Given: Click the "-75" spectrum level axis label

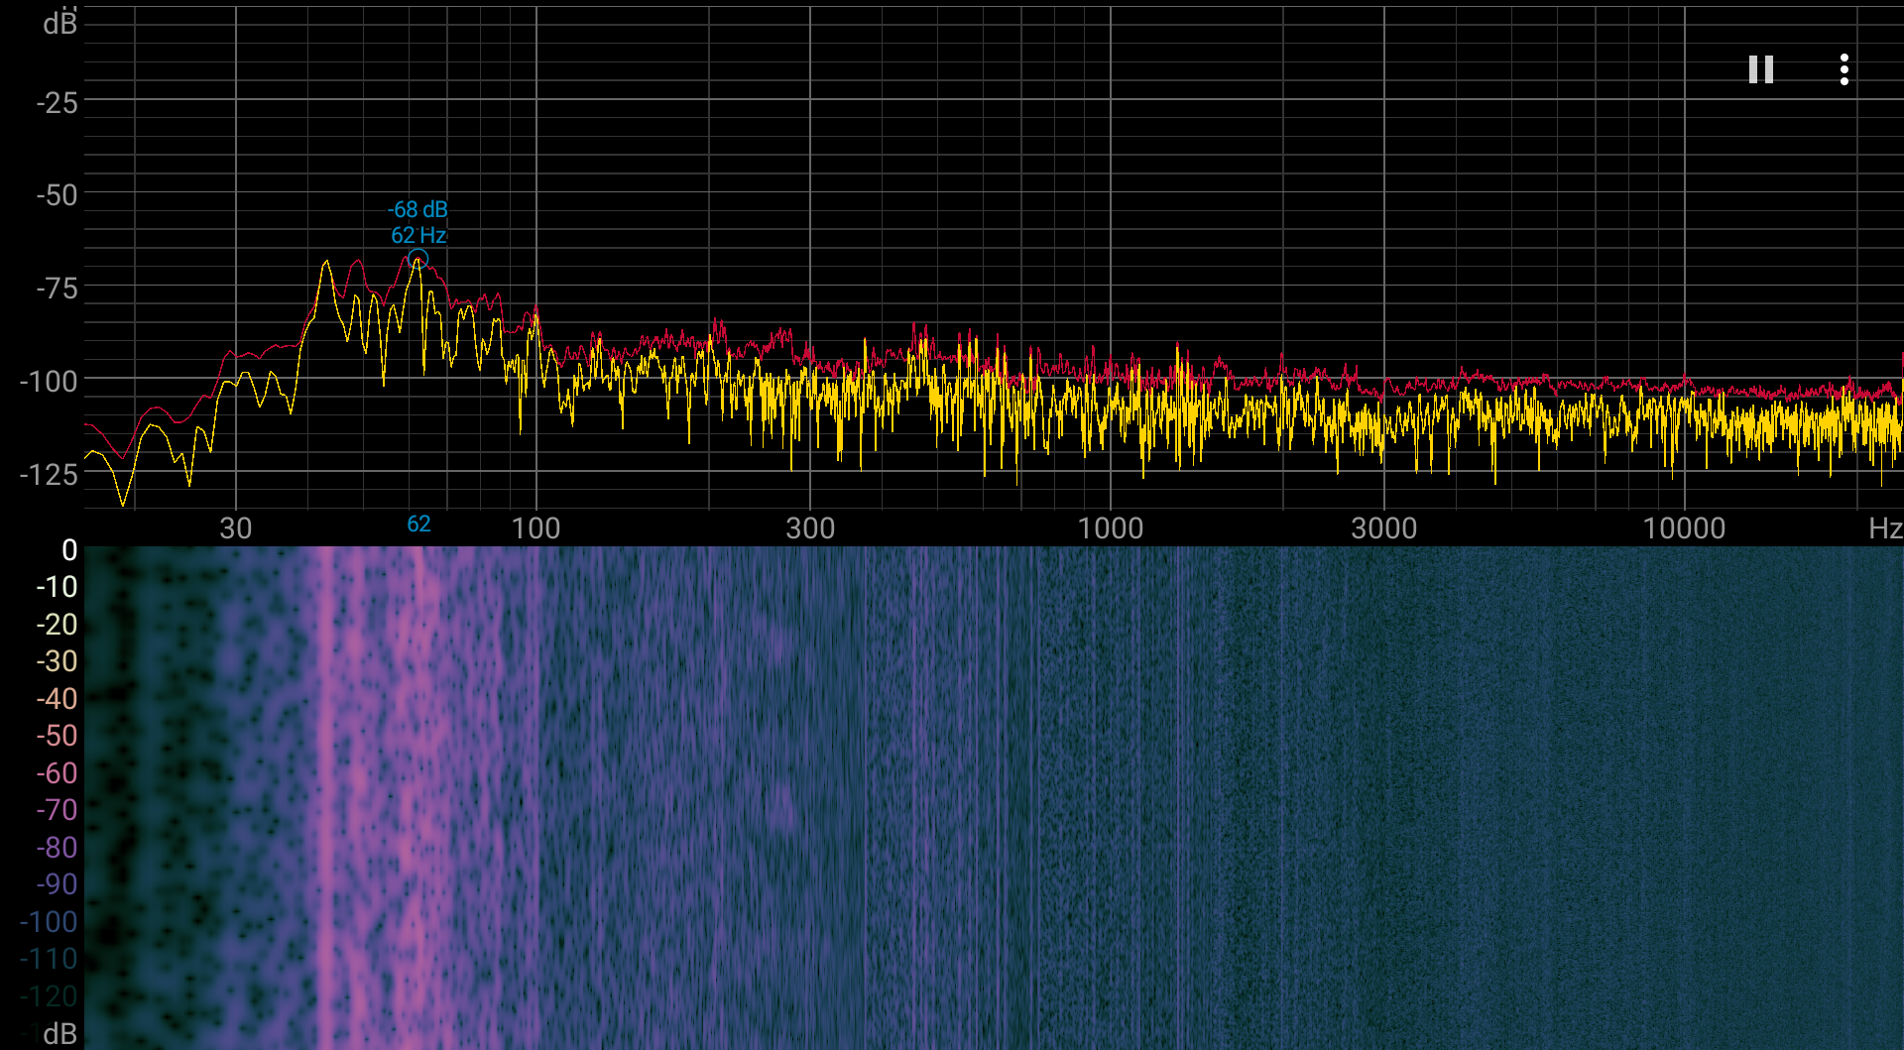Looking at the screenshot, I should (x=57, y=289).
